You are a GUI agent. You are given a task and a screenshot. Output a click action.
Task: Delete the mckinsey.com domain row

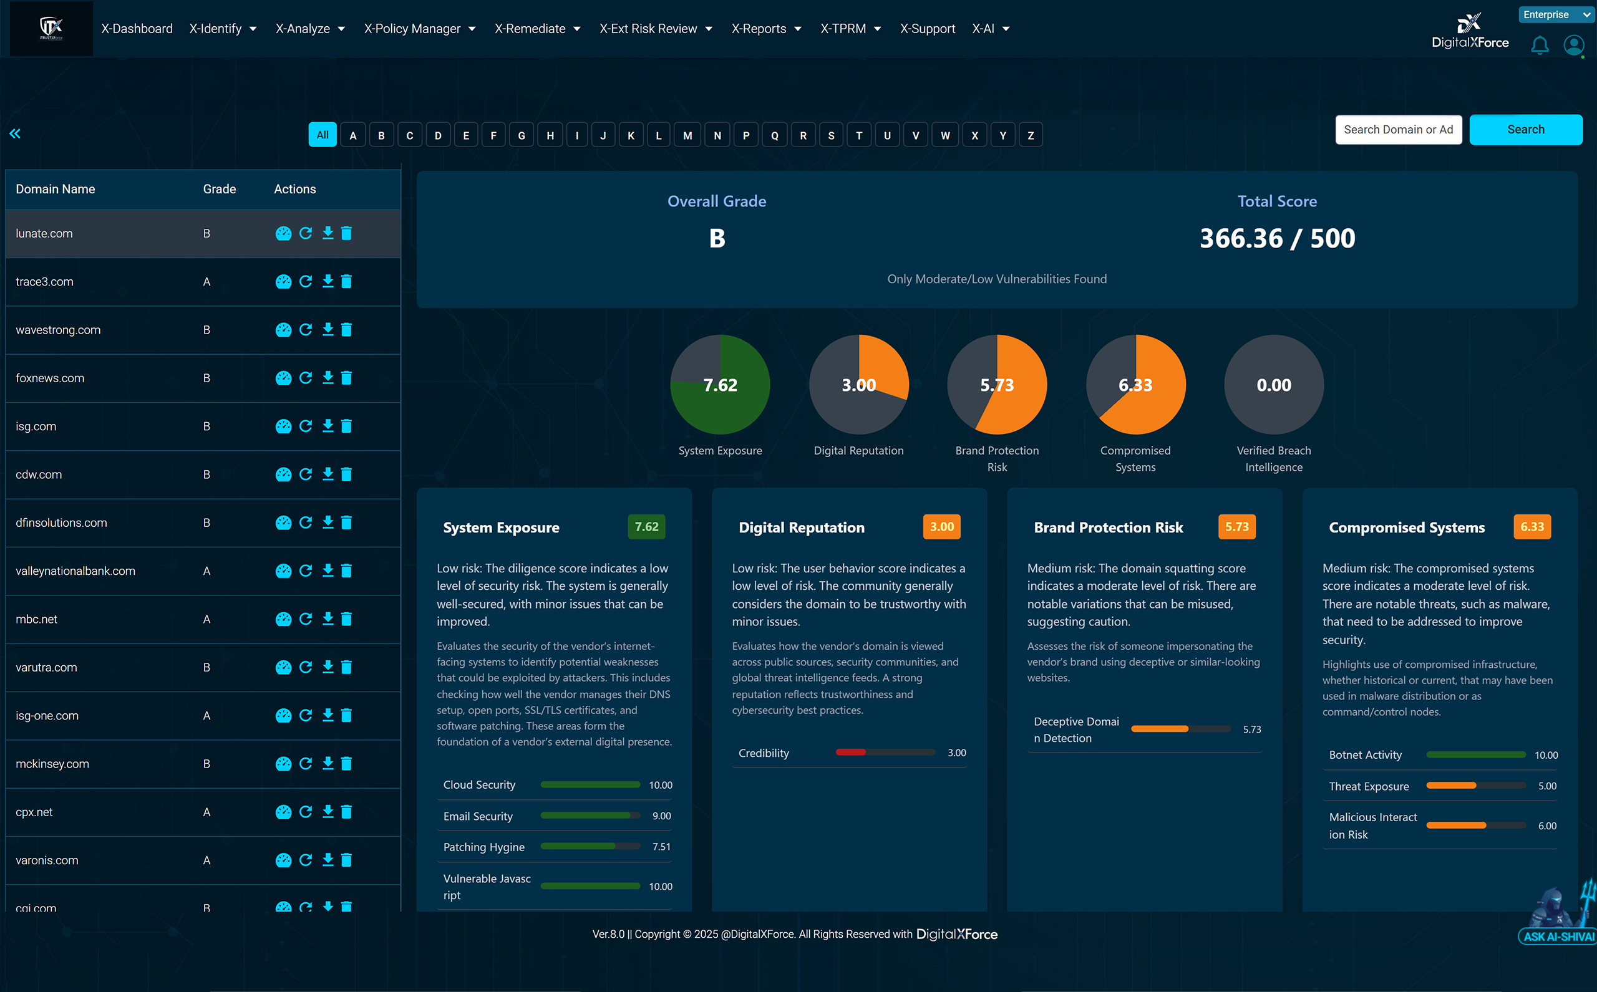[x=347, y=764]
